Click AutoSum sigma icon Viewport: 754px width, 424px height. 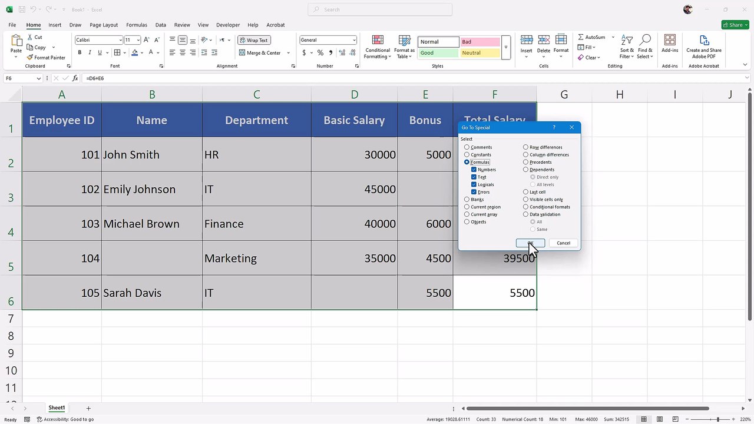tap(581, 37)
